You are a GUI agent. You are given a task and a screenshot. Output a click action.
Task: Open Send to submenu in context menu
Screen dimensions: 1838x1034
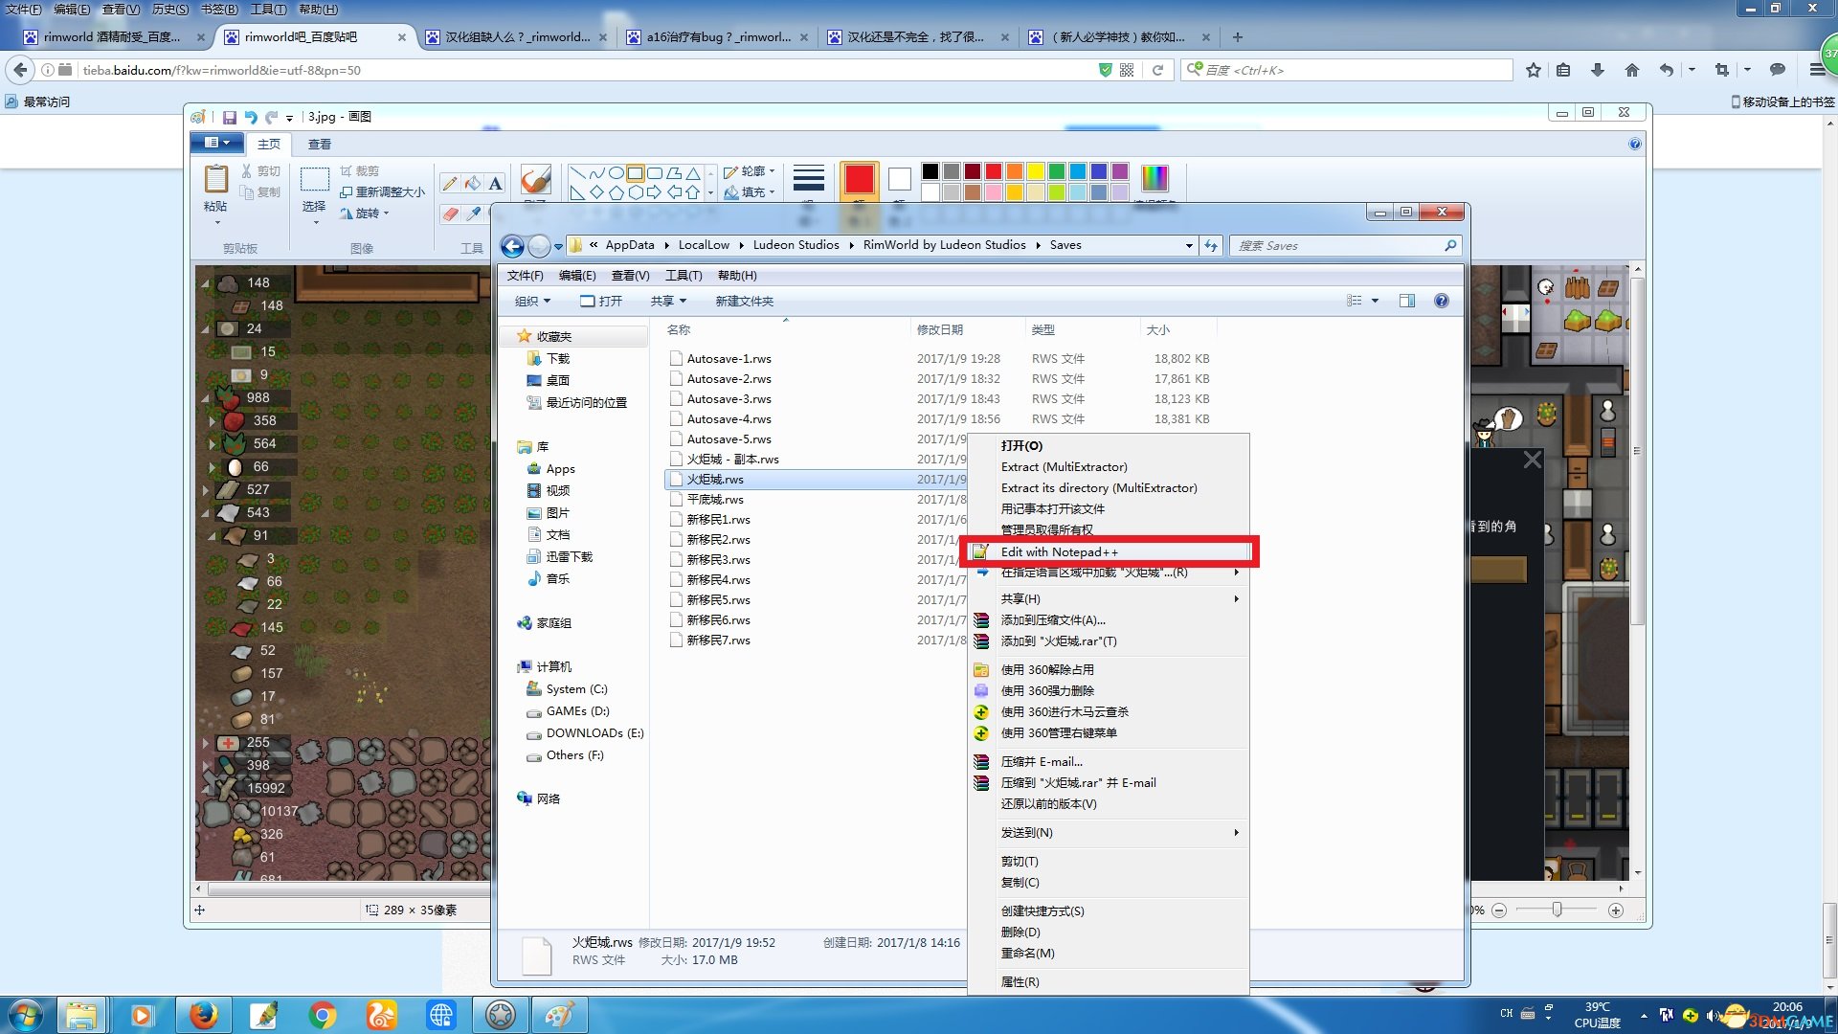[1109, 833]
